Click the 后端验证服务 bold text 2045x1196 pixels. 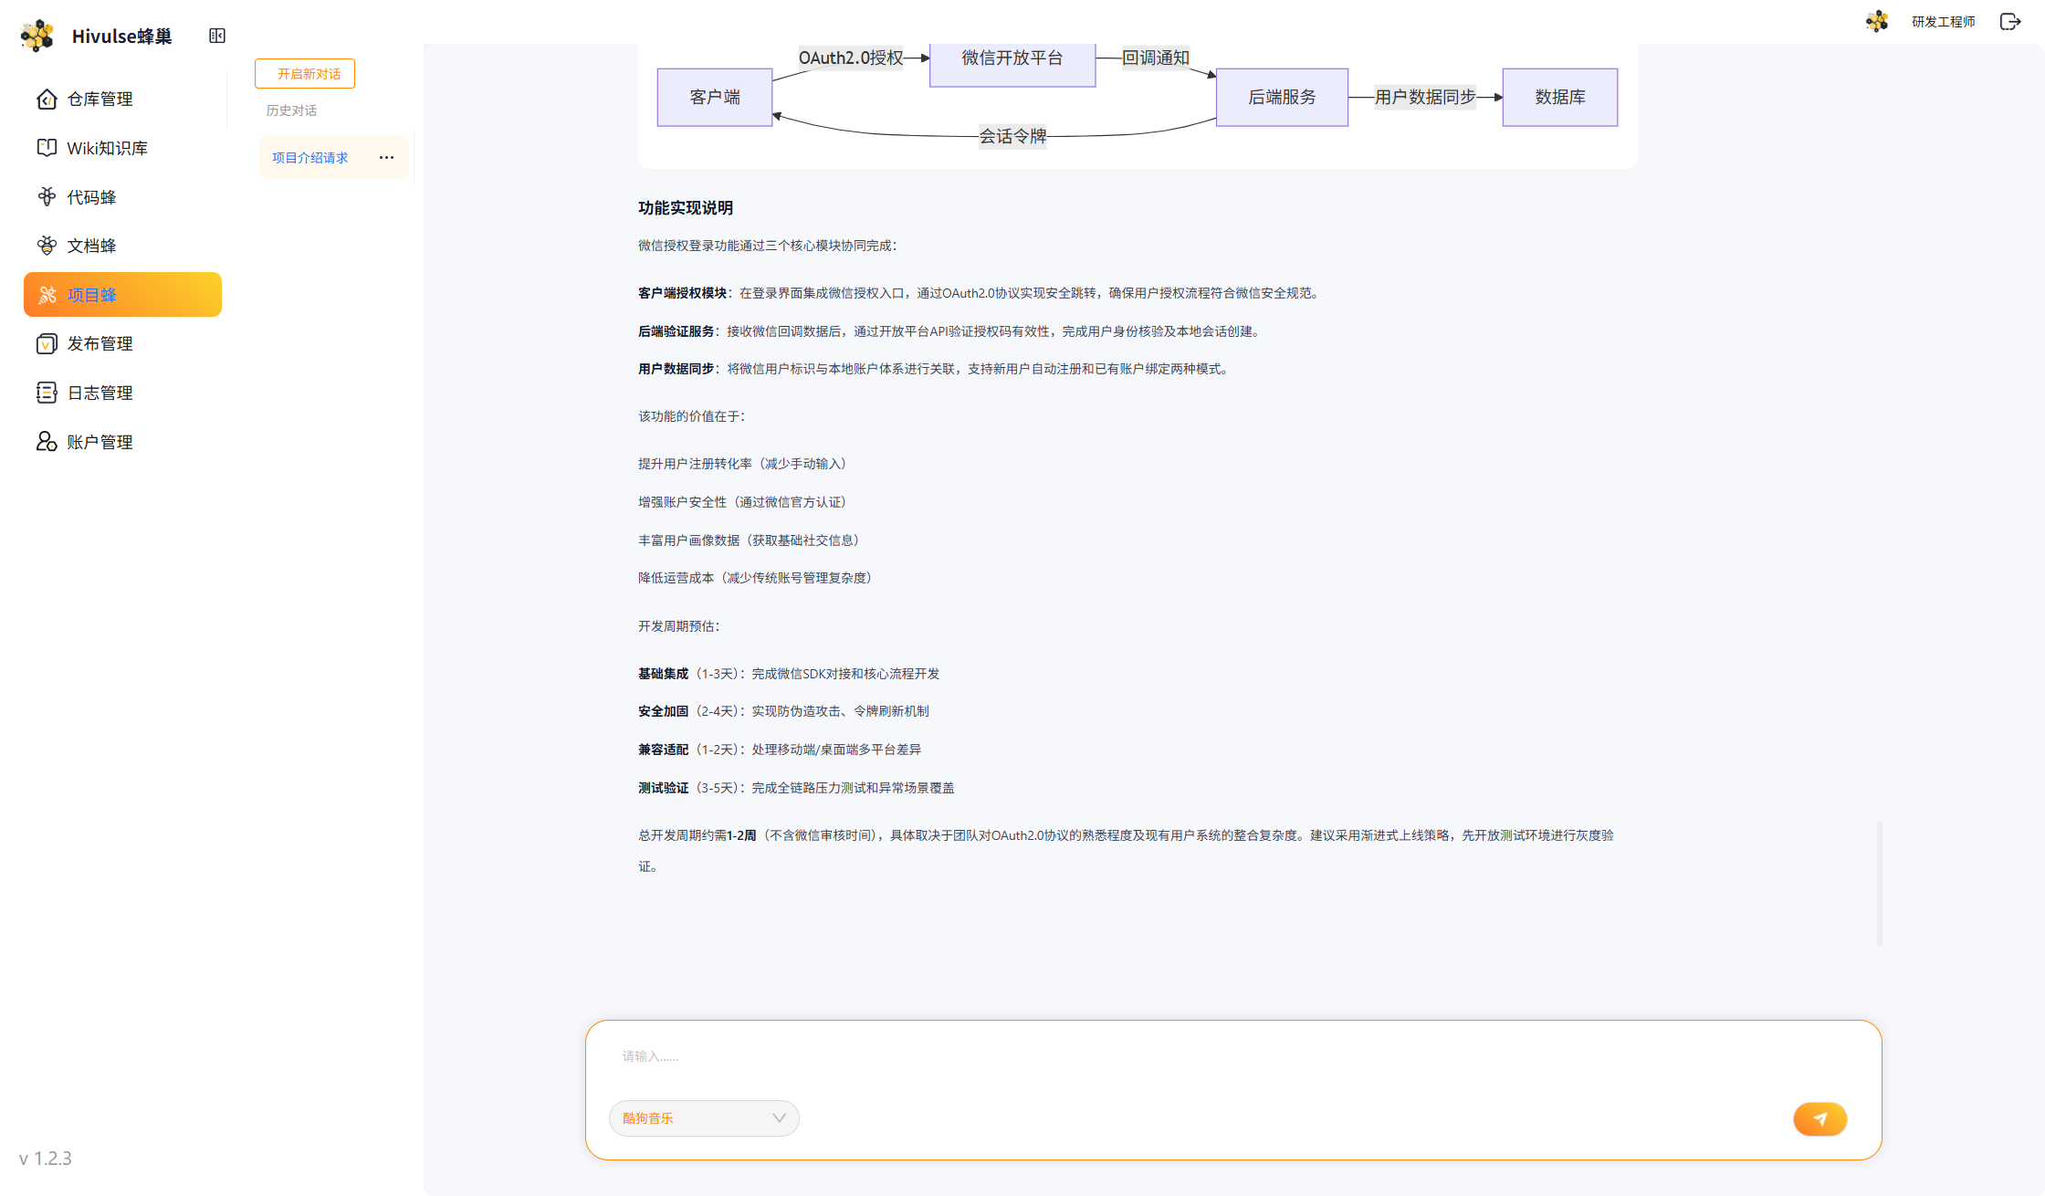tap(676, 331)
